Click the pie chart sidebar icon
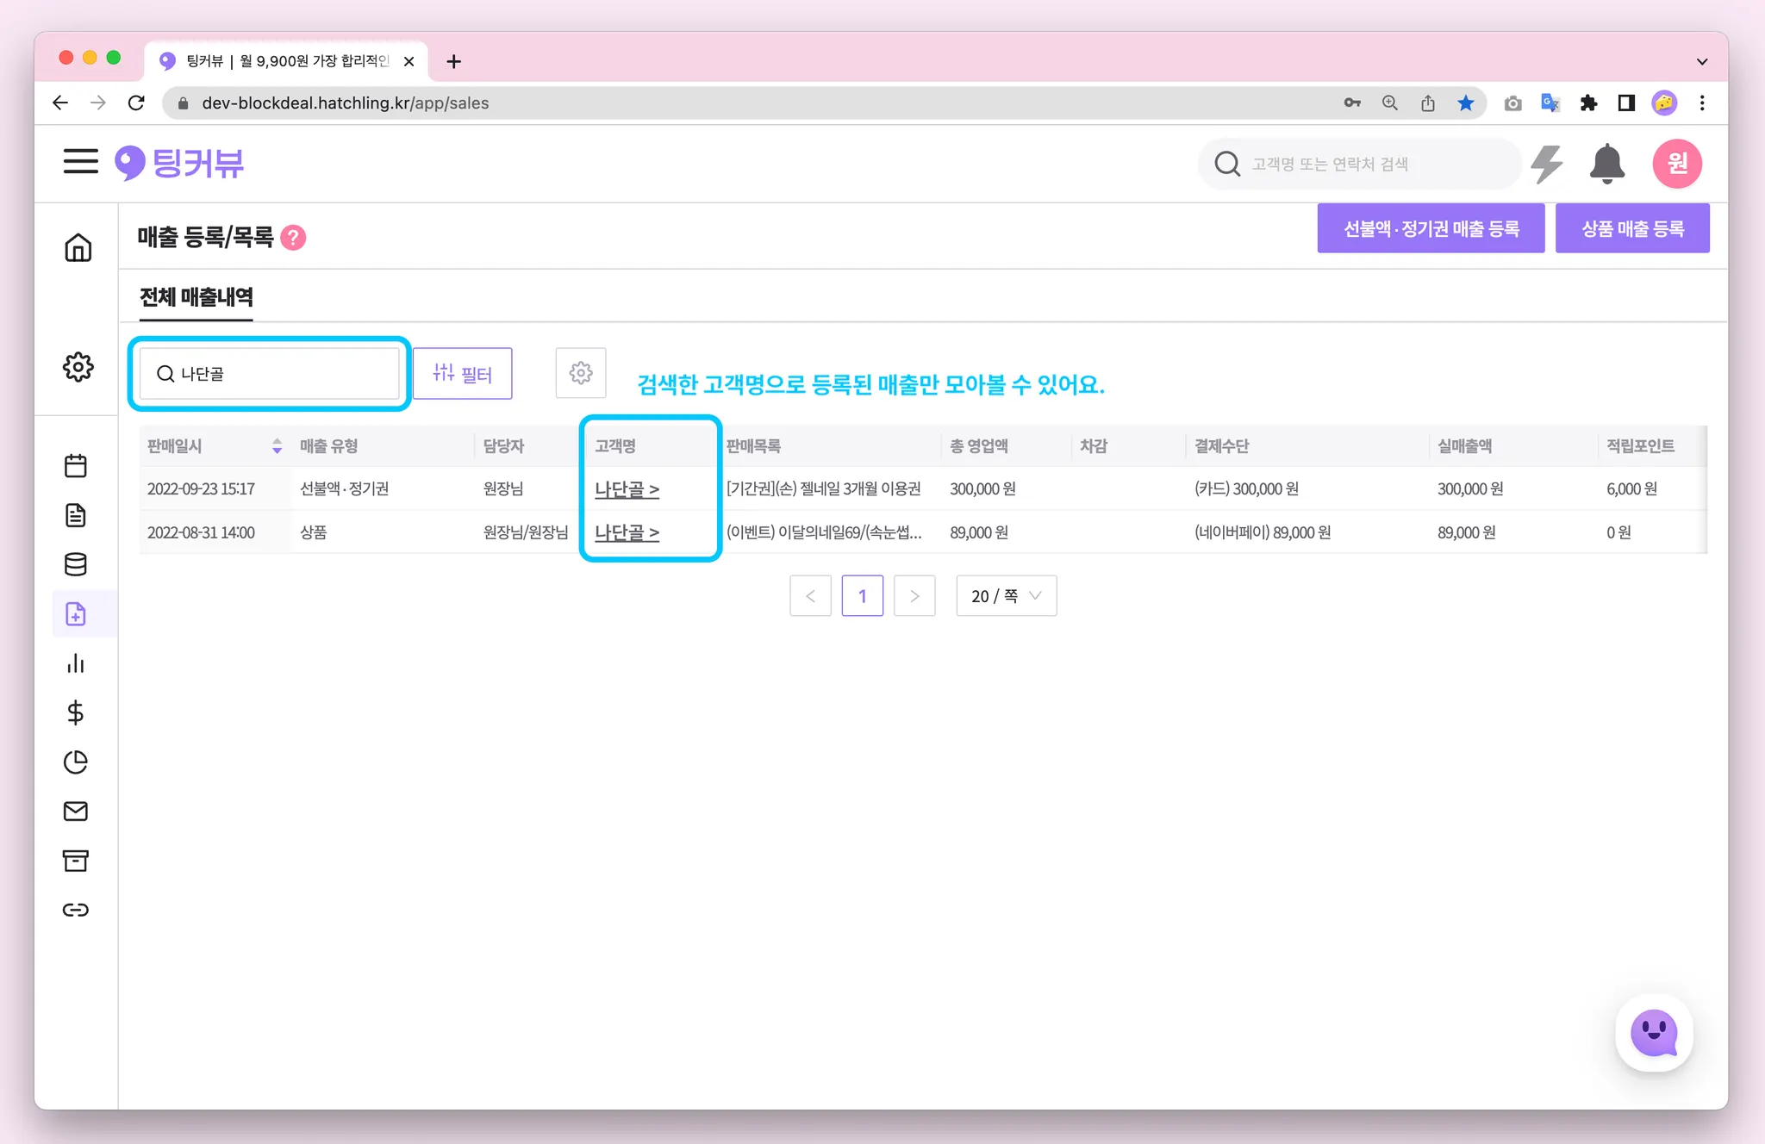 click(76, 762)
